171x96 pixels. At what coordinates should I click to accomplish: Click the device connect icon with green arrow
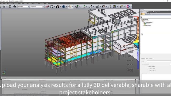point(77,7)
